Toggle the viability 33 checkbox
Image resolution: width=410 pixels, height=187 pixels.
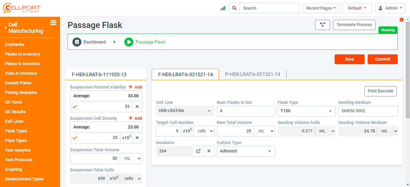click(x=75, y=107)
